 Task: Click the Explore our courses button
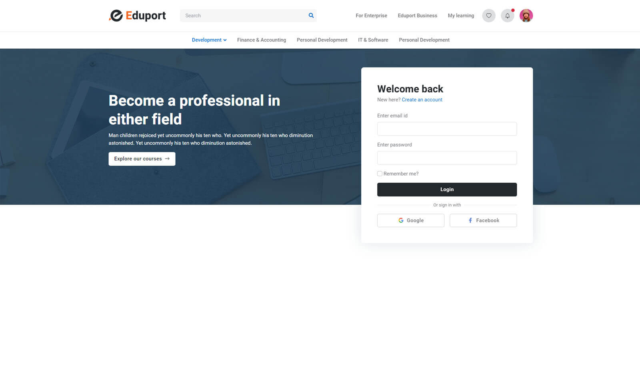tap(142, 159)
